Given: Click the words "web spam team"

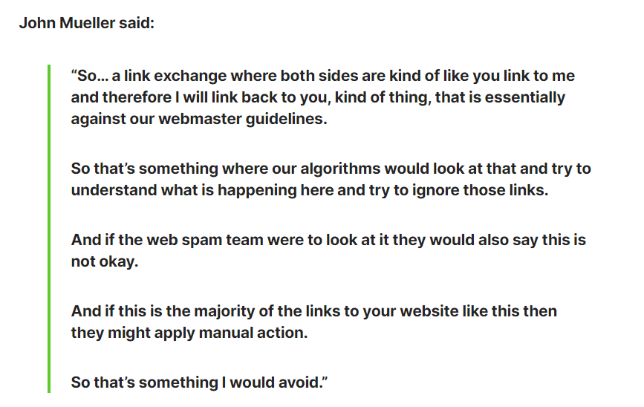Looking at the screenshot, I should coord(205,240).
